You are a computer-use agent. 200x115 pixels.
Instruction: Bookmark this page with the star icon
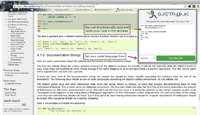[185, 6]
